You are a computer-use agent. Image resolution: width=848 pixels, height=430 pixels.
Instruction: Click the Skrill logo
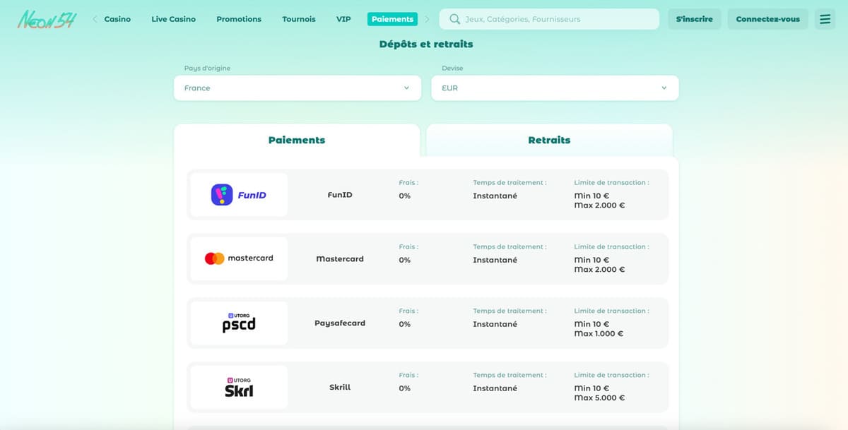[x=239, y=387]
